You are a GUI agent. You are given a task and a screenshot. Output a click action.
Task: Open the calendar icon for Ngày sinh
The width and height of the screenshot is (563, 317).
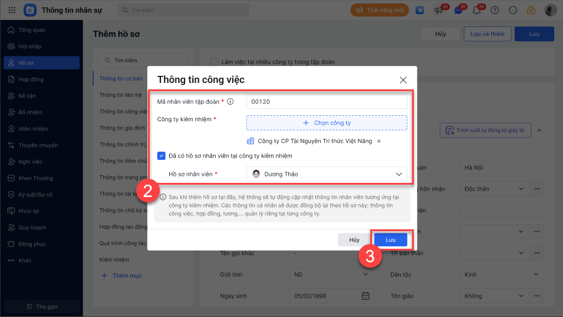[366, 296]
